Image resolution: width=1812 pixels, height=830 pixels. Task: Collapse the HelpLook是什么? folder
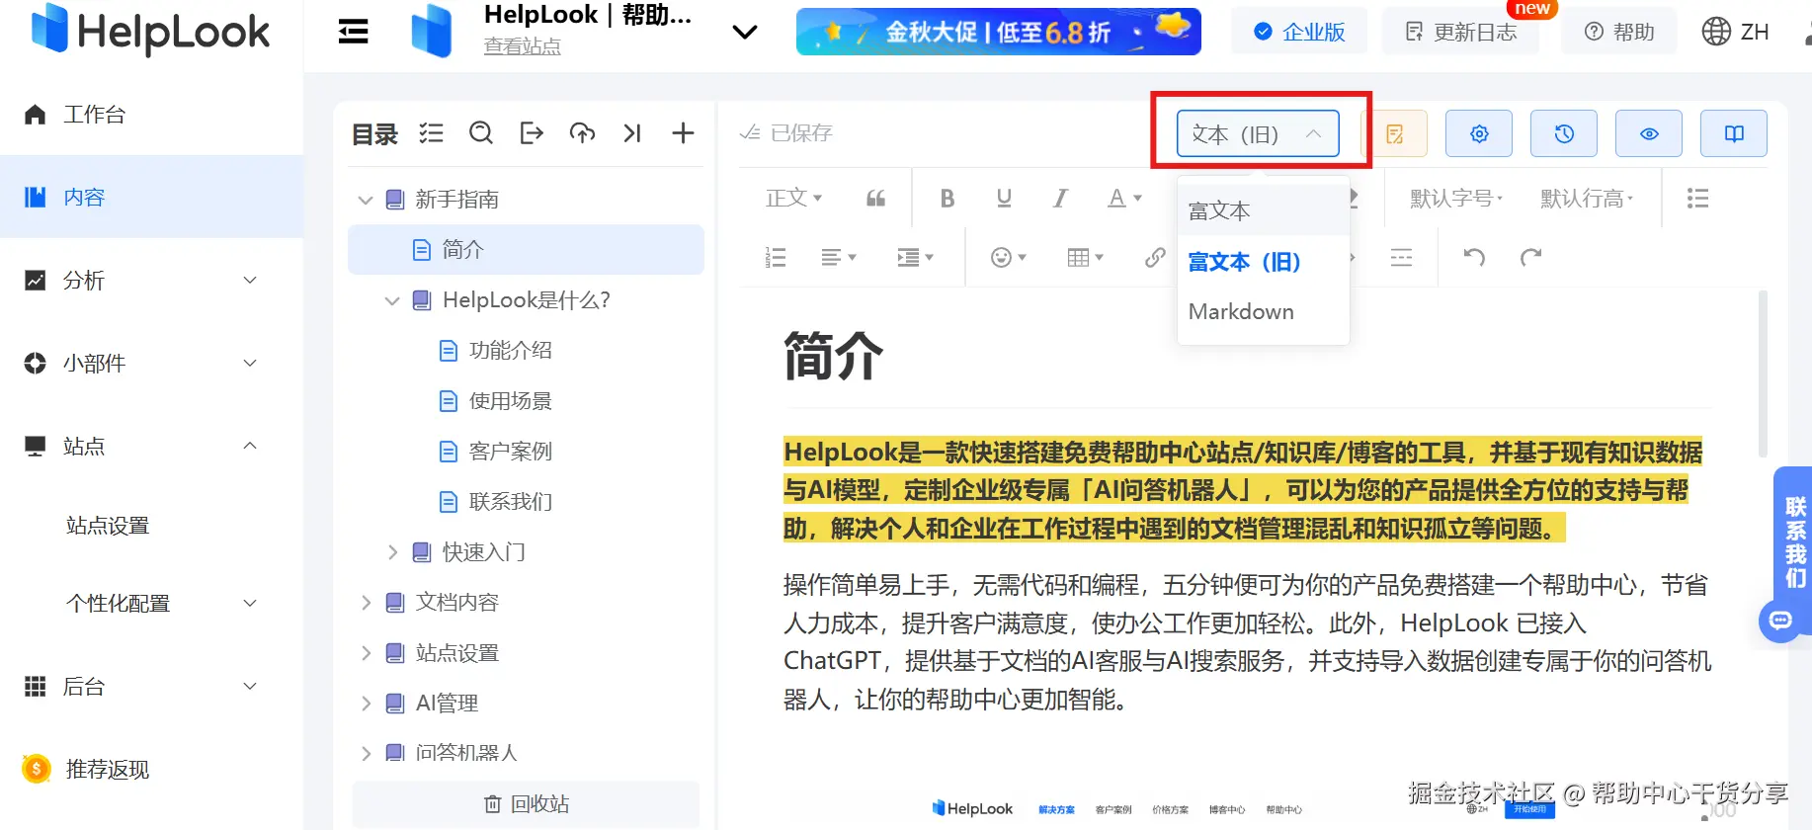392,300
